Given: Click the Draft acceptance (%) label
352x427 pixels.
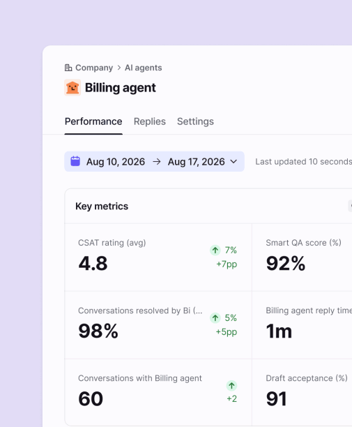Looking at the screenshot, I should [307, 378].
